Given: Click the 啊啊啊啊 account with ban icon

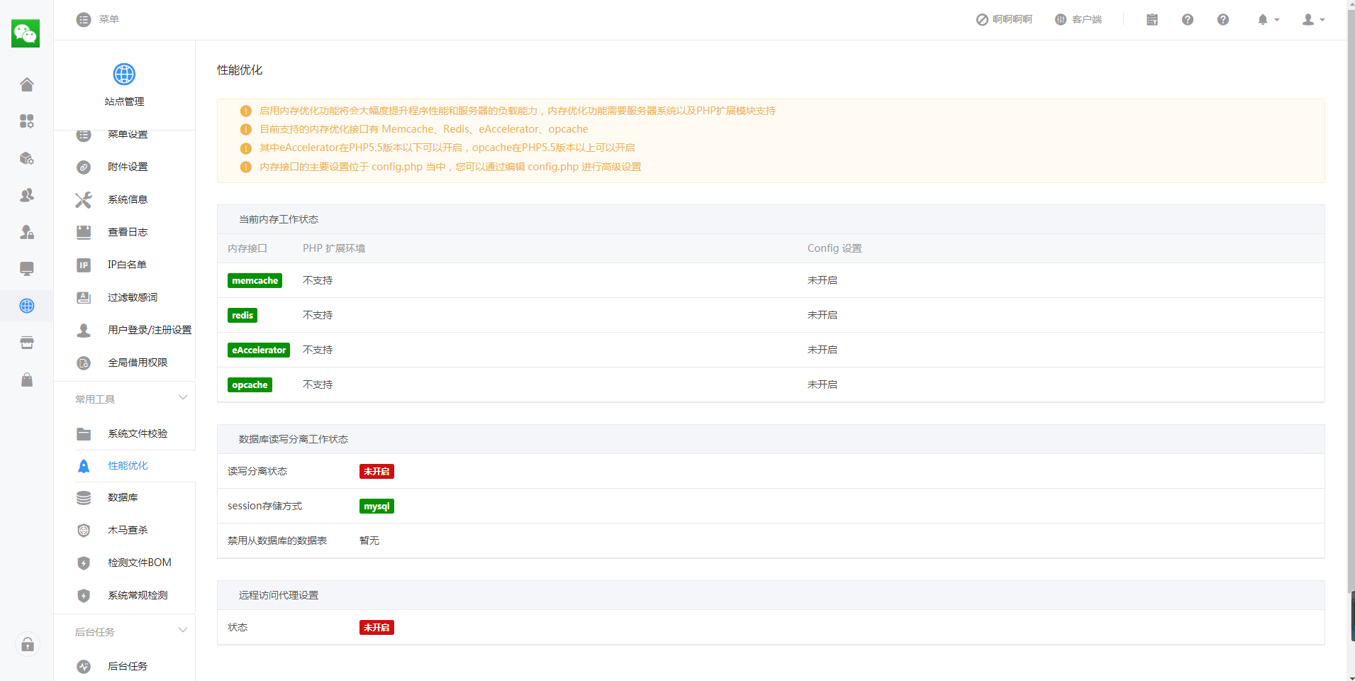Looking at the screenshot, I should (1004, 20).
